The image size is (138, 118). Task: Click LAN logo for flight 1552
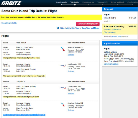point(63,88)
